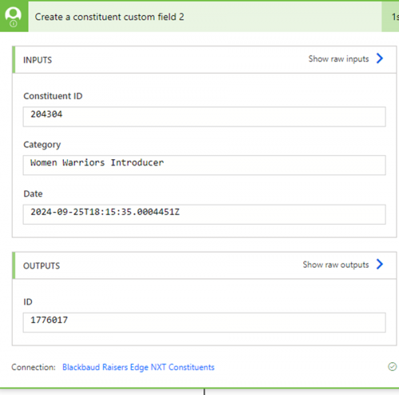Expand raw outputs with the chevron arrow

pos(380,264)
